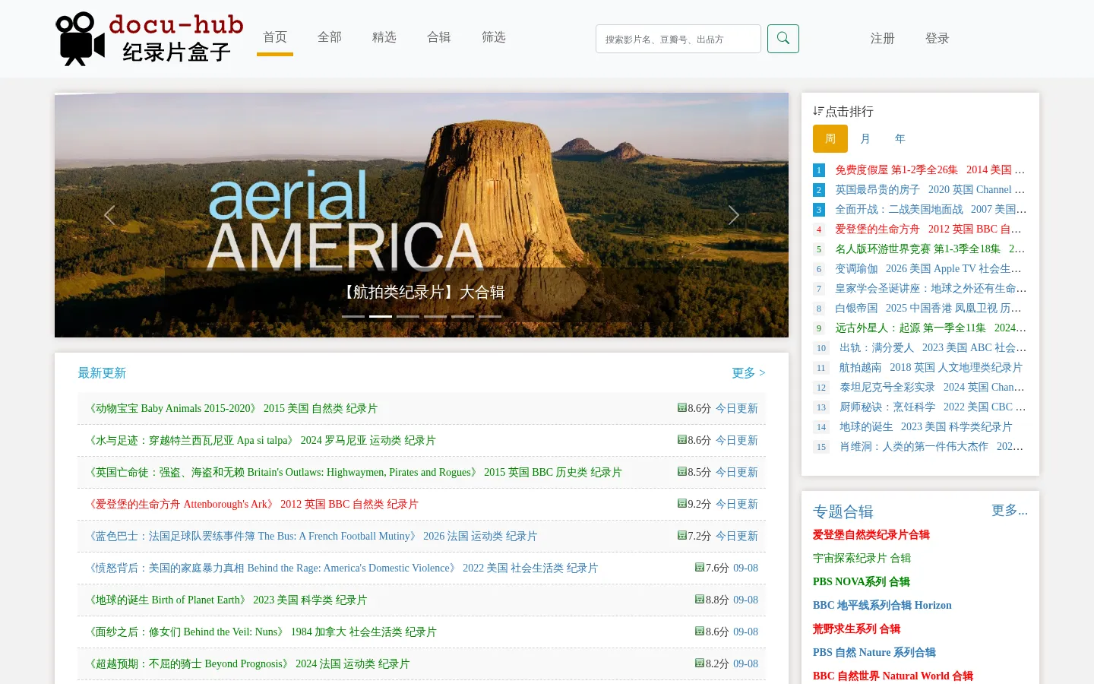Click the 登录 login link
This screenshot has width=1094, height=684.
coord(937,39)
